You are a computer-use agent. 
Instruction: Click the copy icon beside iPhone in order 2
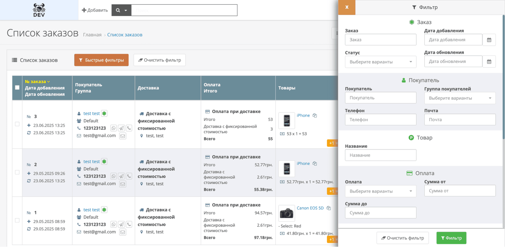(x=315, y=163)
